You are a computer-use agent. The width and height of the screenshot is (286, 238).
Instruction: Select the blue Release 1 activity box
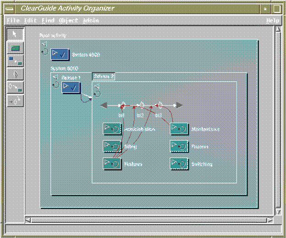tap(71, 87)
